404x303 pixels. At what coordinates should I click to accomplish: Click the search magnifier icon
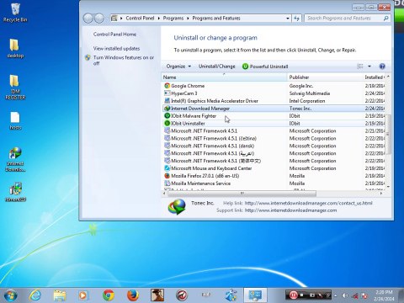[x=386, y=19]
